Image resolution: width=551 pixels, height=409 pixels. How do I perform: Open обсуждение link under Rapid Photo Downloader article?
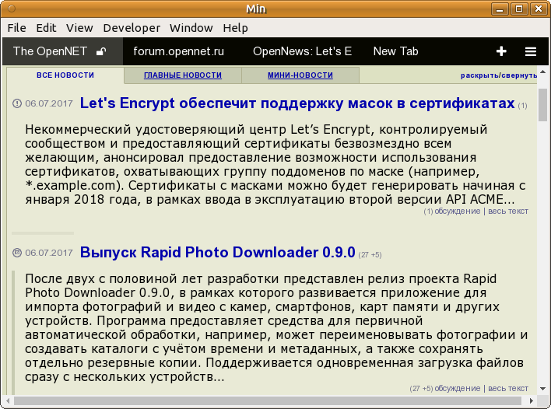click(457, 388)
